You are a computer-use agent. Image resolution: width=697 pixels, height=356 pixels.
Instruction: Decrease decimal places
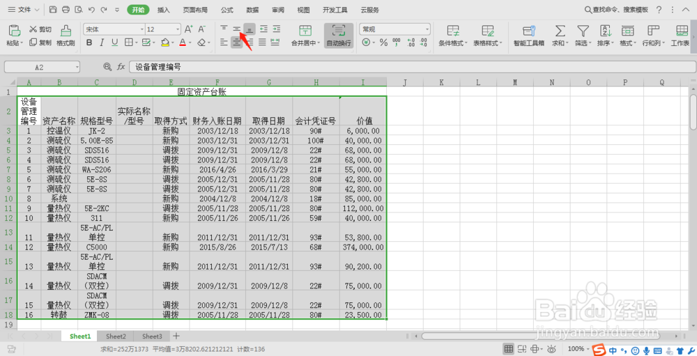click(423, 42)
